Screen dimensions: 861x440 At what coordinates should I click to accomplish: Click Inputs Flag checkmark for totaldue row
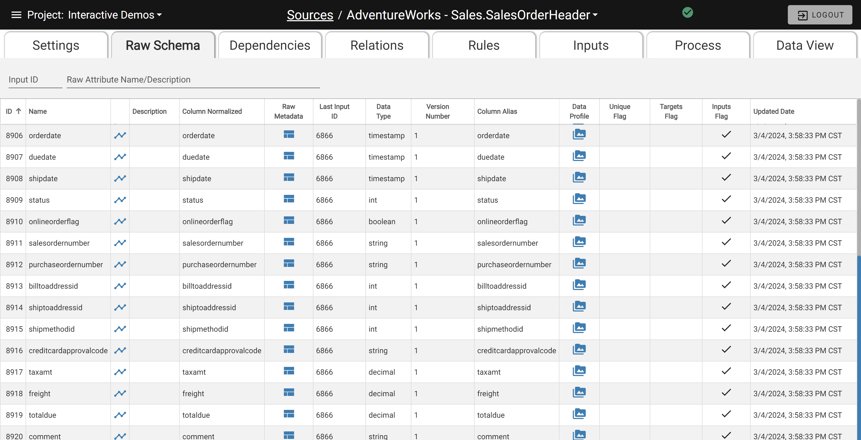click(726, 414)
